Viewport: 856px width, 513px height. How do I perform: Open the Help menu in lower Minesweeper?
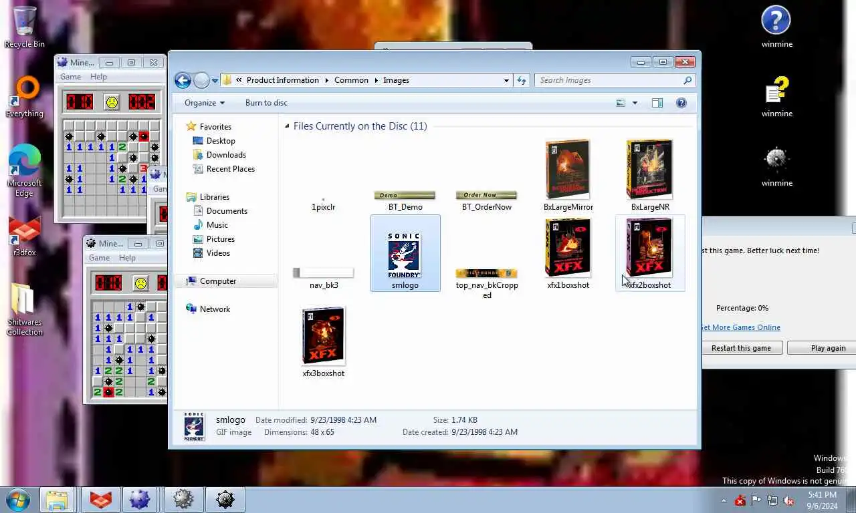coord(127,258)
